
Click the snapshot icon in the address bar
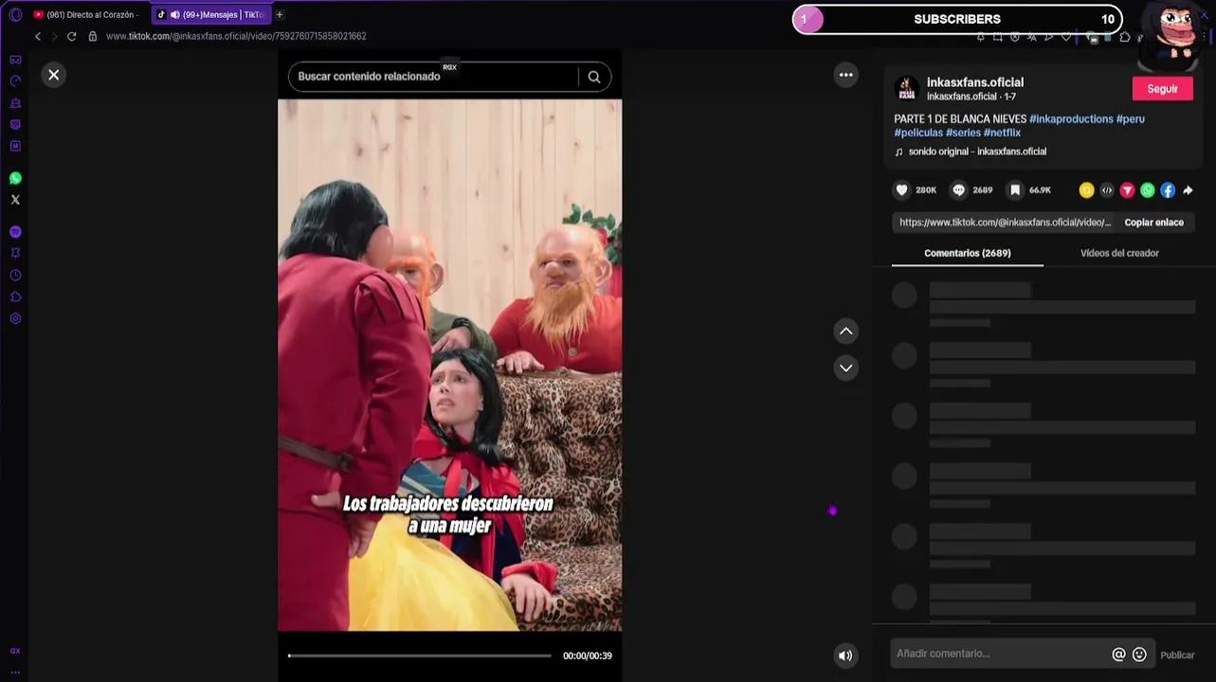coord(997,38)
